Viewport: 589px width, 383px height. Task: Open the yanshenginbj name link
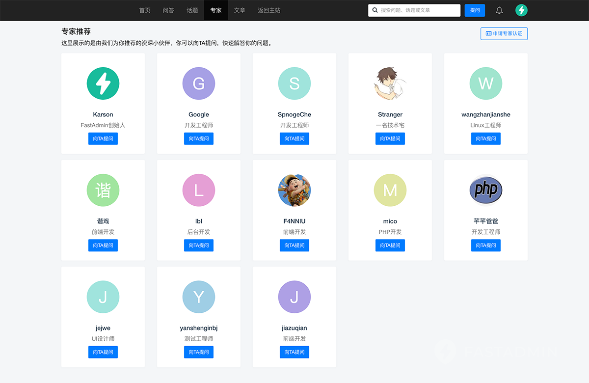pos(199,328)
